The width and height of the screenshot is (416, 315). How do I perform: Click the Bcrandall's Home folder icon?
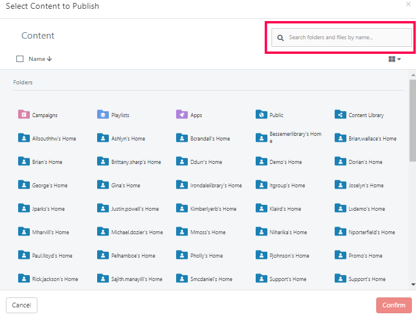[x=182, y=138]
